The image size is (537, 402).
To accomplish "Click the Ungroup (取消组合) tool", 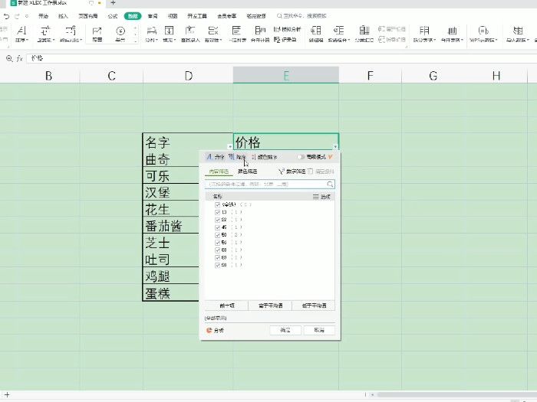I will point(339,34).
